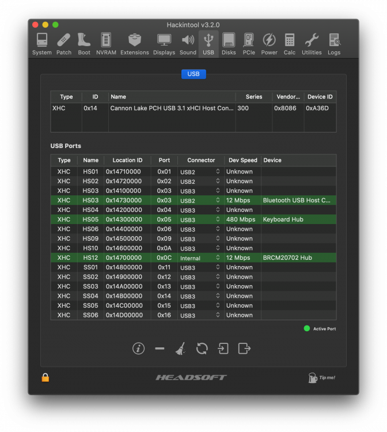Image resolution: width=387 pixels, height=432 pixels.
Task: Click the HS06 port name
Action: coord(90,229)
